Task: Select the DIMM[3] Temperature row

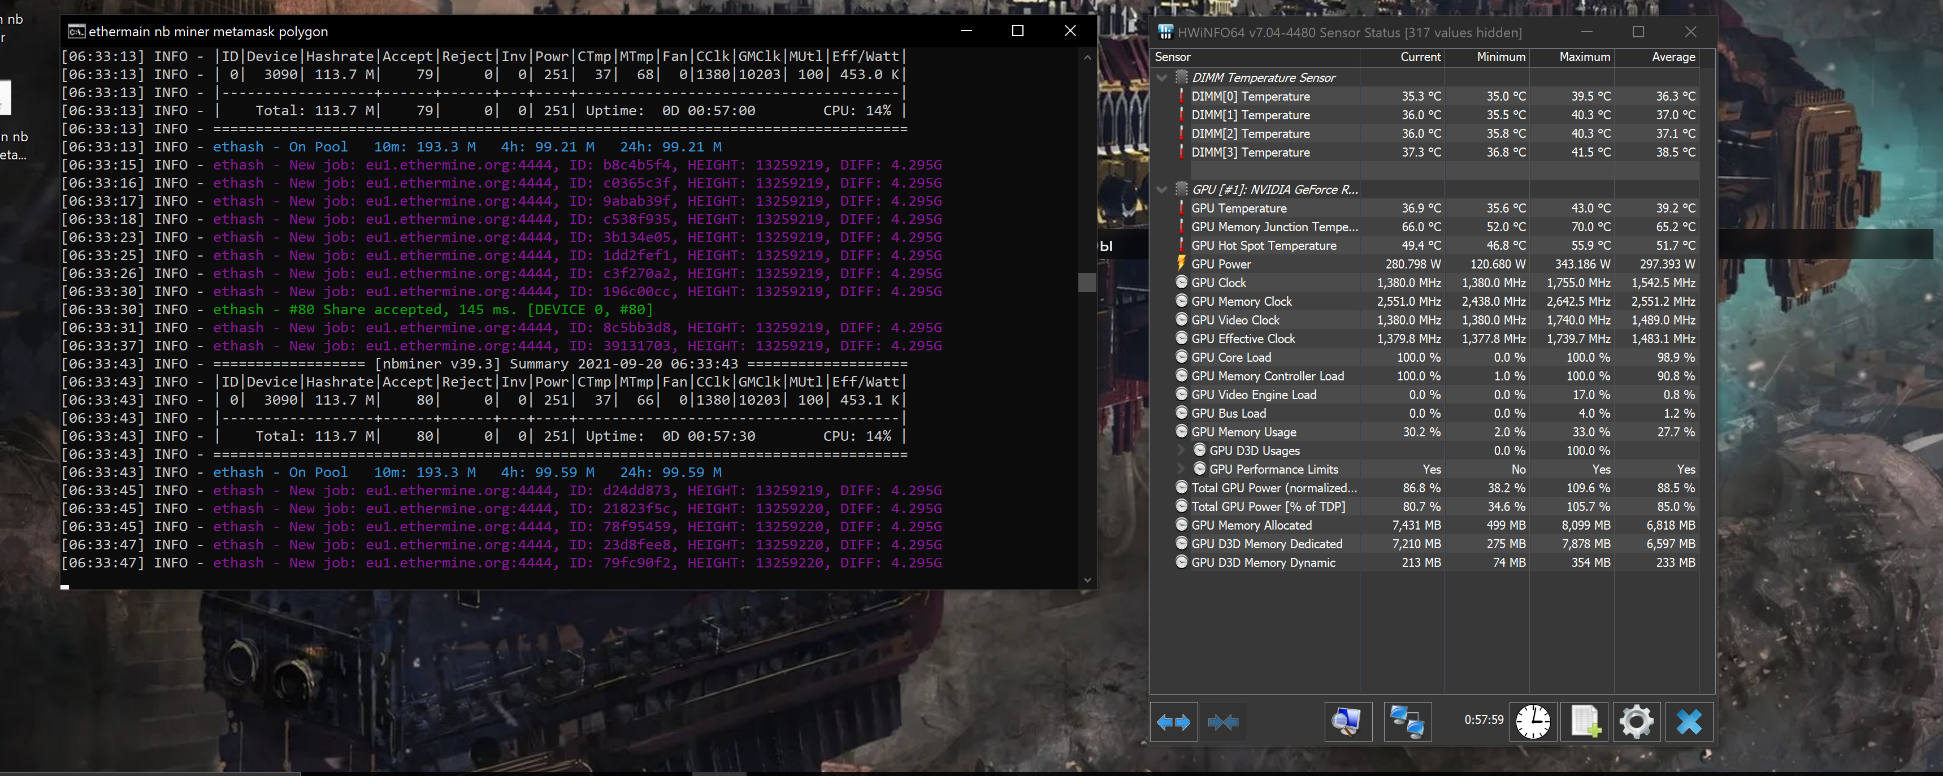Action: [1250, 153]
